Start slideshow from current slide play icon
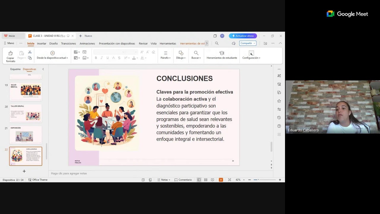This screenshot has height=214, width=380. 53,53
